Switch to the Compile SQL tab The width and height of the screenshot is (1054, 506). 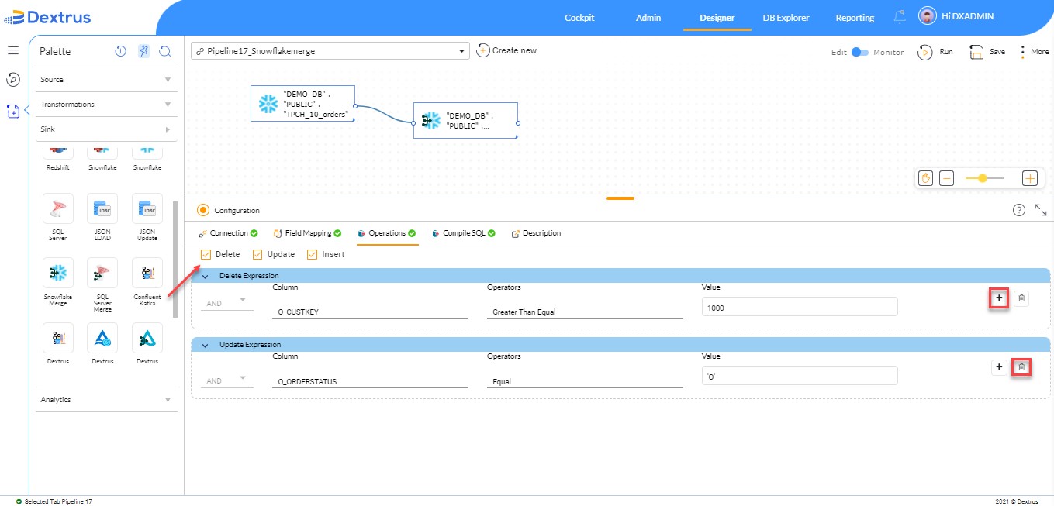click(463, 233)
